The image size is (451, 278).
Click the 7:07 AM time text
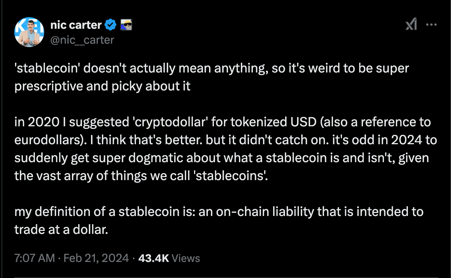(x=34, y=258)
